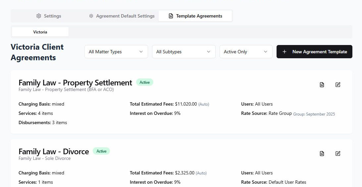Select the Template Agreements tab
This screenshot has height=187, width=362.
195,16
